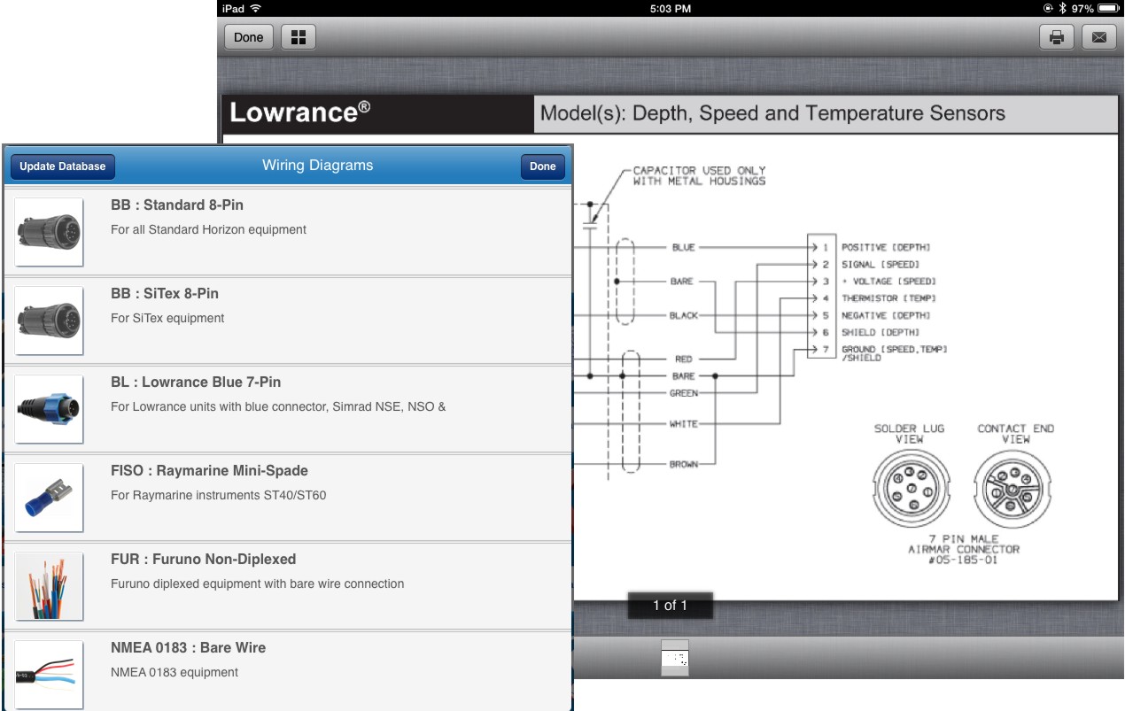Image resolution: width=1125 pixels, height=711 pixels.
Task: Close the Wiring Diagrams list with Done
Action: [543, 166]
